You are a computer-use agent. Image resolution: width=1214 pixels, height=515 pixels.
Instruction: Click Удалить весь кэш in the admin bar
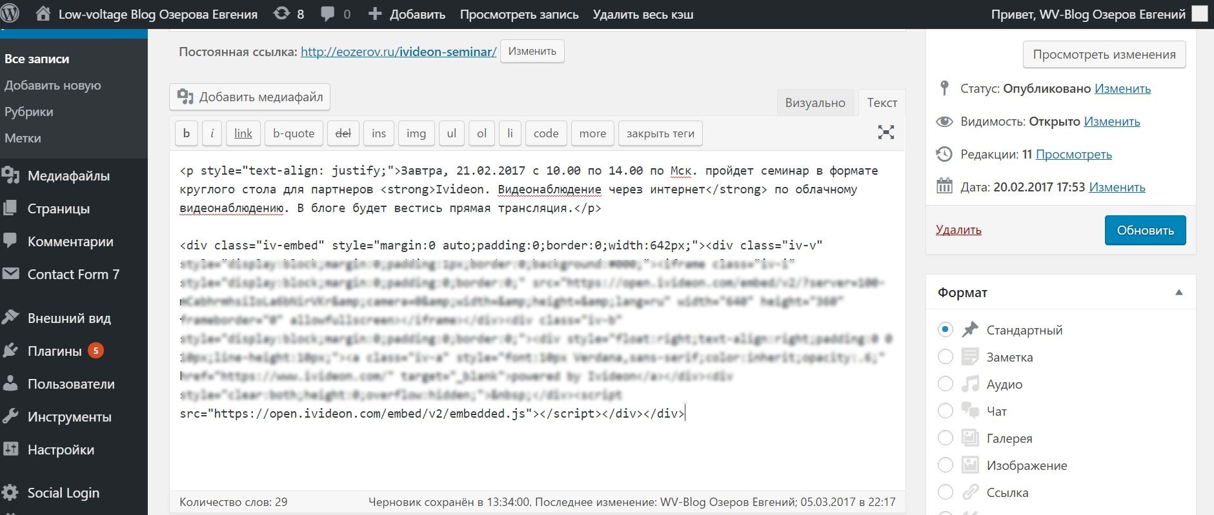tap(643, 14)
